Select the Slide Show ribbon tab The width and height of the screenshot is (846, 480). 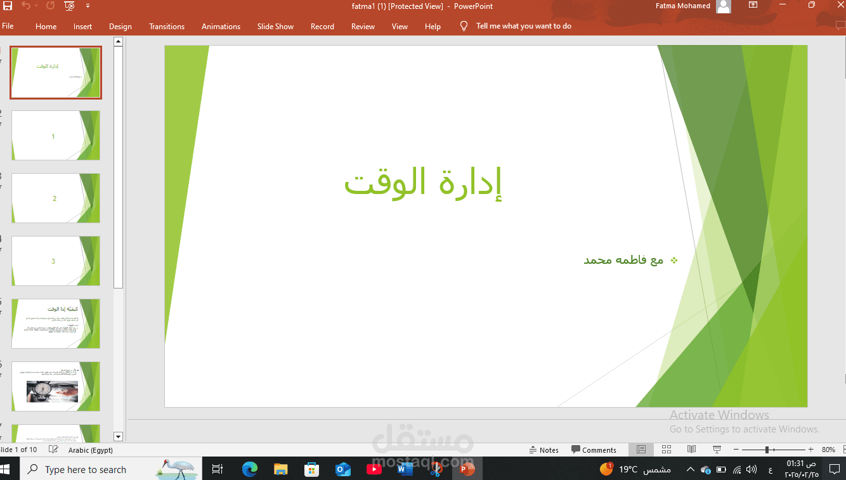point(275,26)
